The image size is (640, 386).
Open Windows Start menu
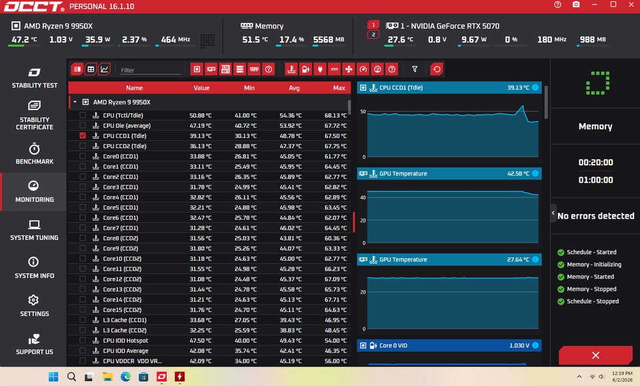[x=53, y=377]
